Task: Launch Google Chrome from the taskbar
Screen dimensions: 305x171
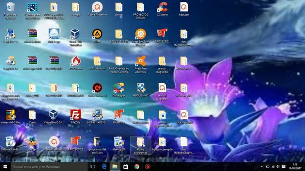Action: [x=137, y=167]
